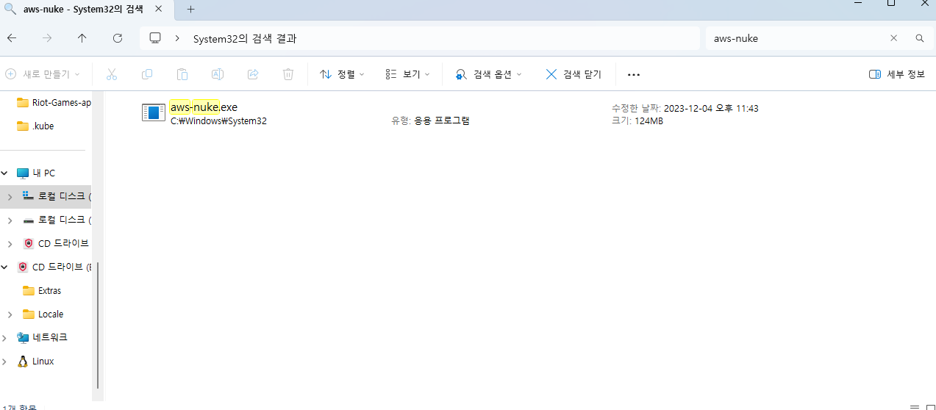
Task: Expand the Linux node
Action: [x=5, y=362]
